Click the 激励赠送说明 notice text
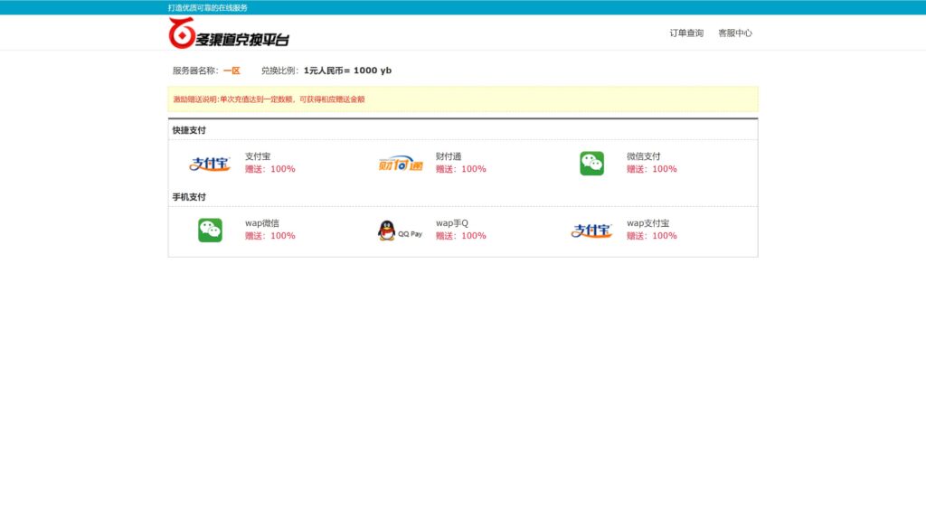 click(269, 99)
